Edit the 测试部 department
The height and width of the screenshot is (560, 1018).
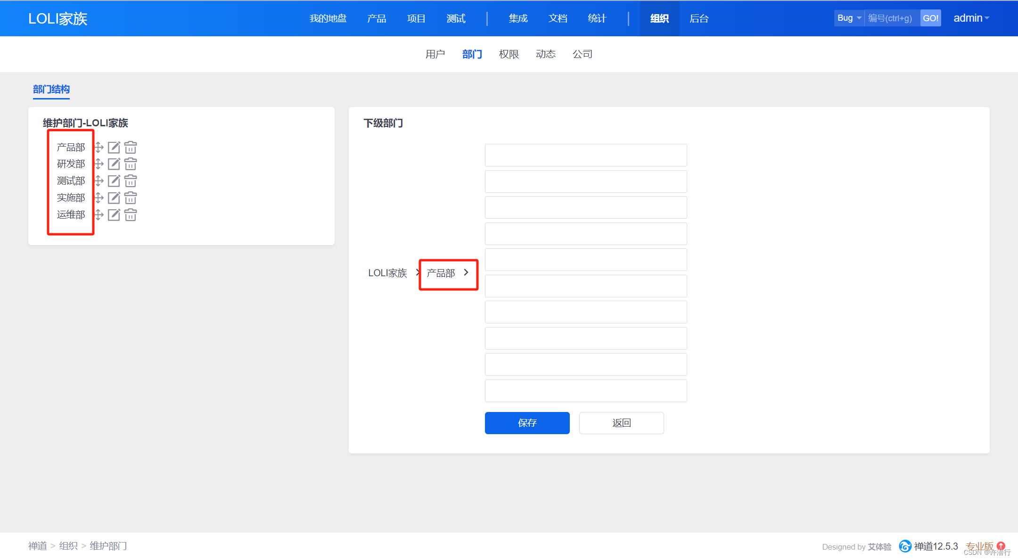(114, 181)
